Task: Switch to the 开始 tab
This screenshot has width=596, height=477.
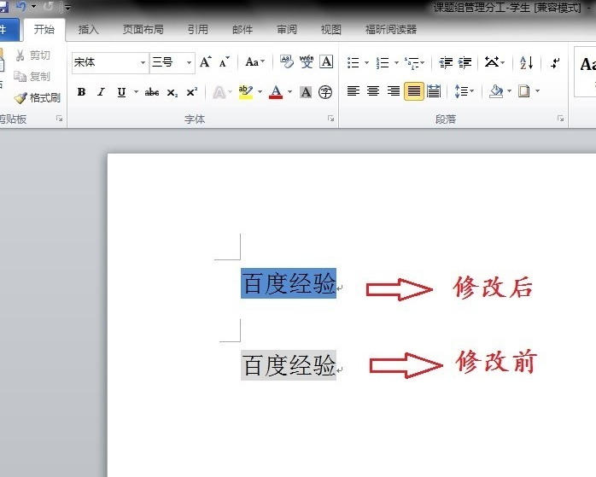Action: (44, 29)
